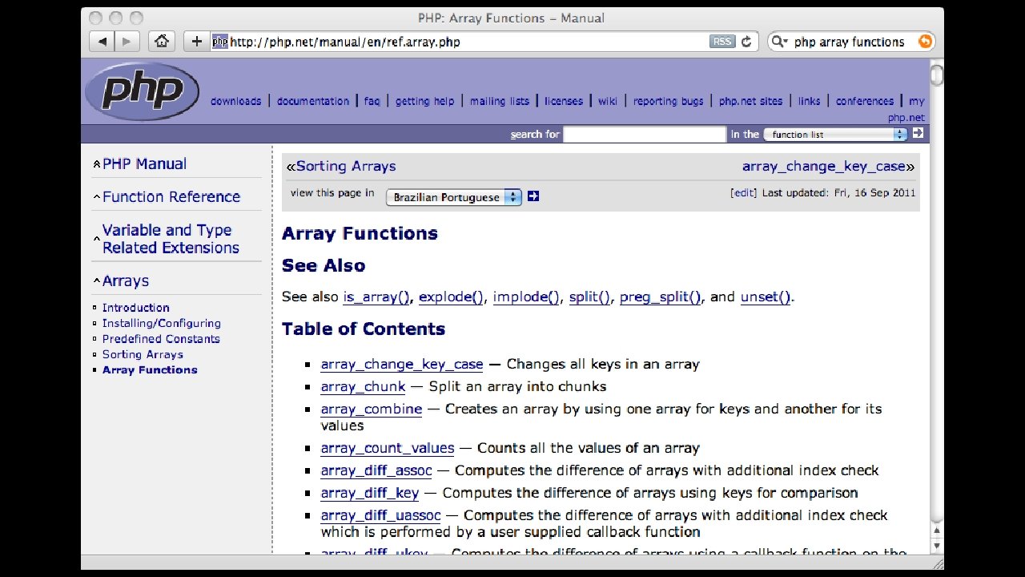Click the php favicon in the address bar
This screenshot has height=577, width=1025.
tap(219, 41)
